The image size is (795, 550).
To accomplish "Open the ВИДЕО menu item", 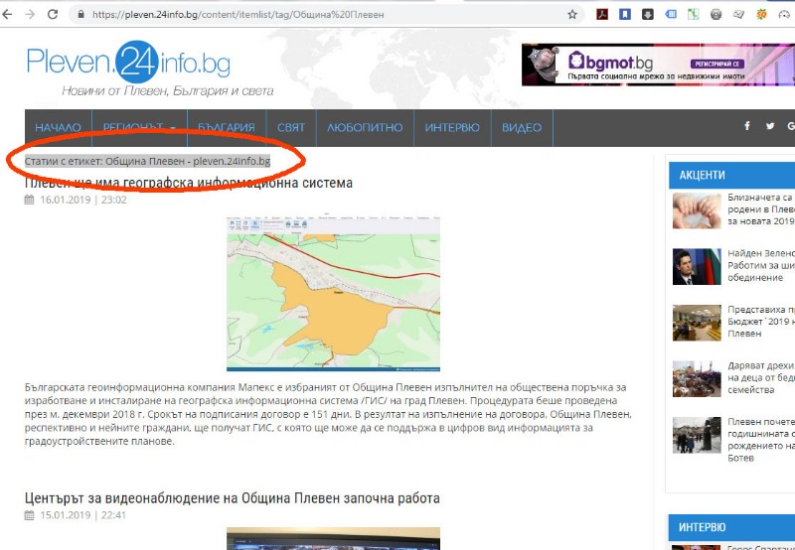I will (522, 128).
